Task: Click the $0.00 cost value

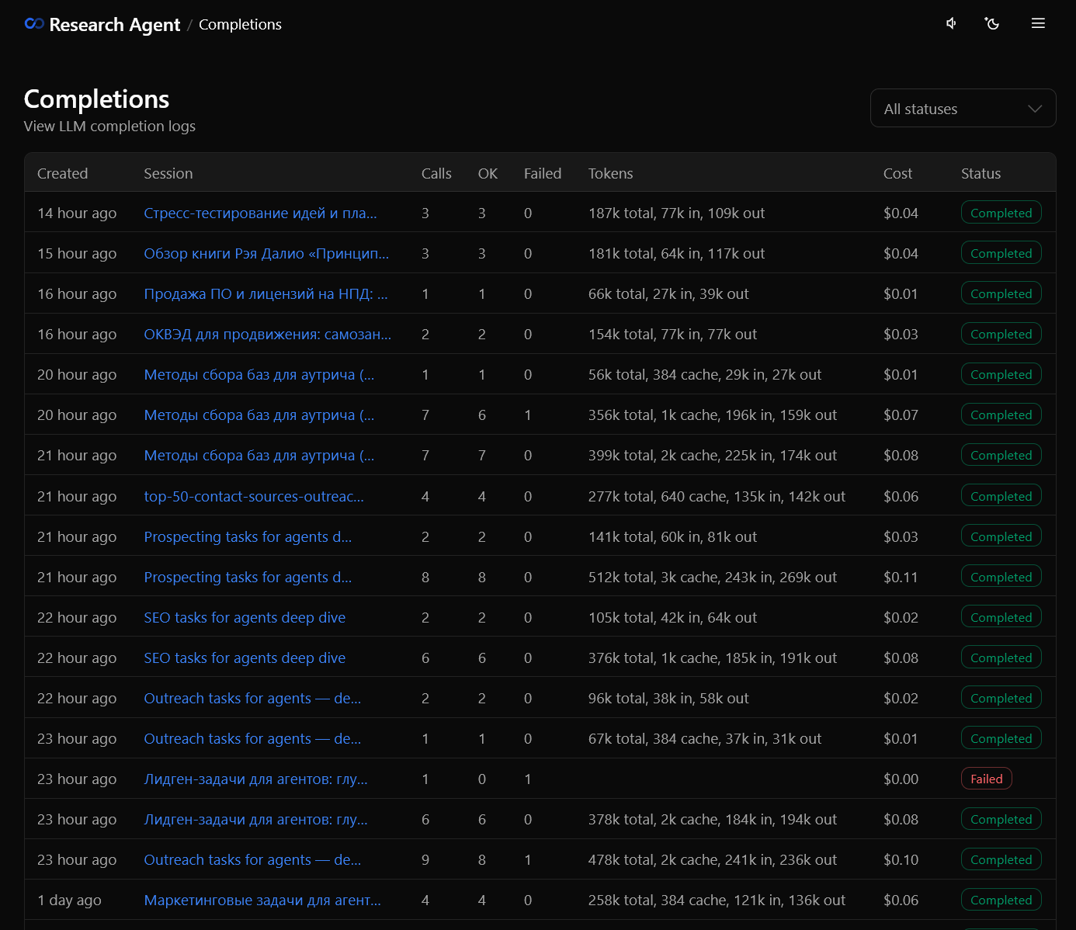Action: click(x=901, y=779)
